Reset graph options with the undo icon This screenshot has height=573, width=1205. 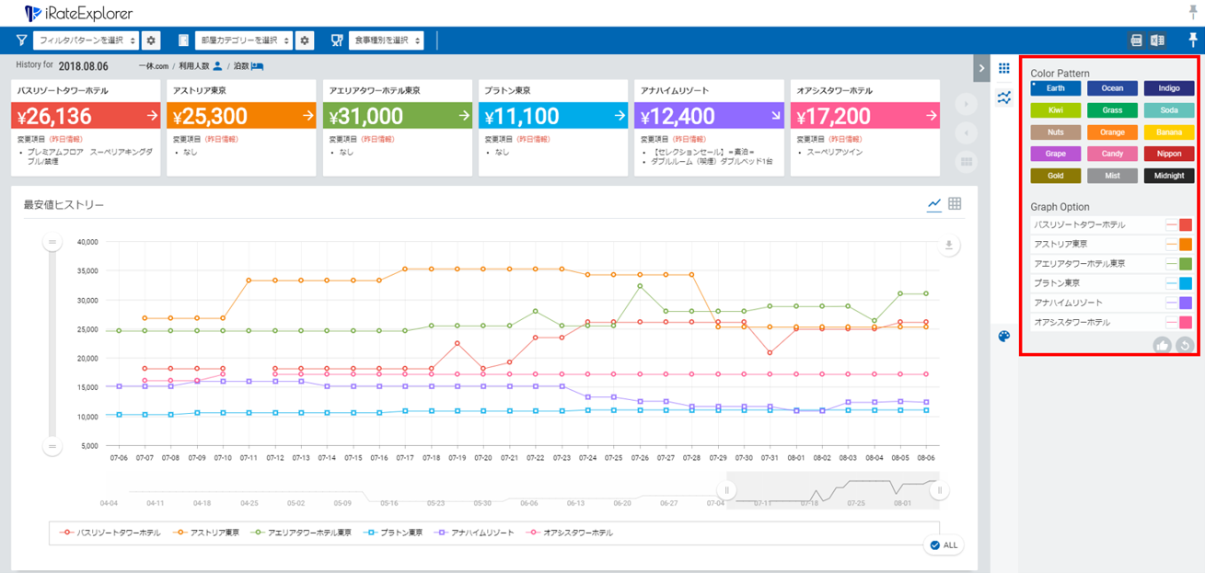click(1184, 345)
